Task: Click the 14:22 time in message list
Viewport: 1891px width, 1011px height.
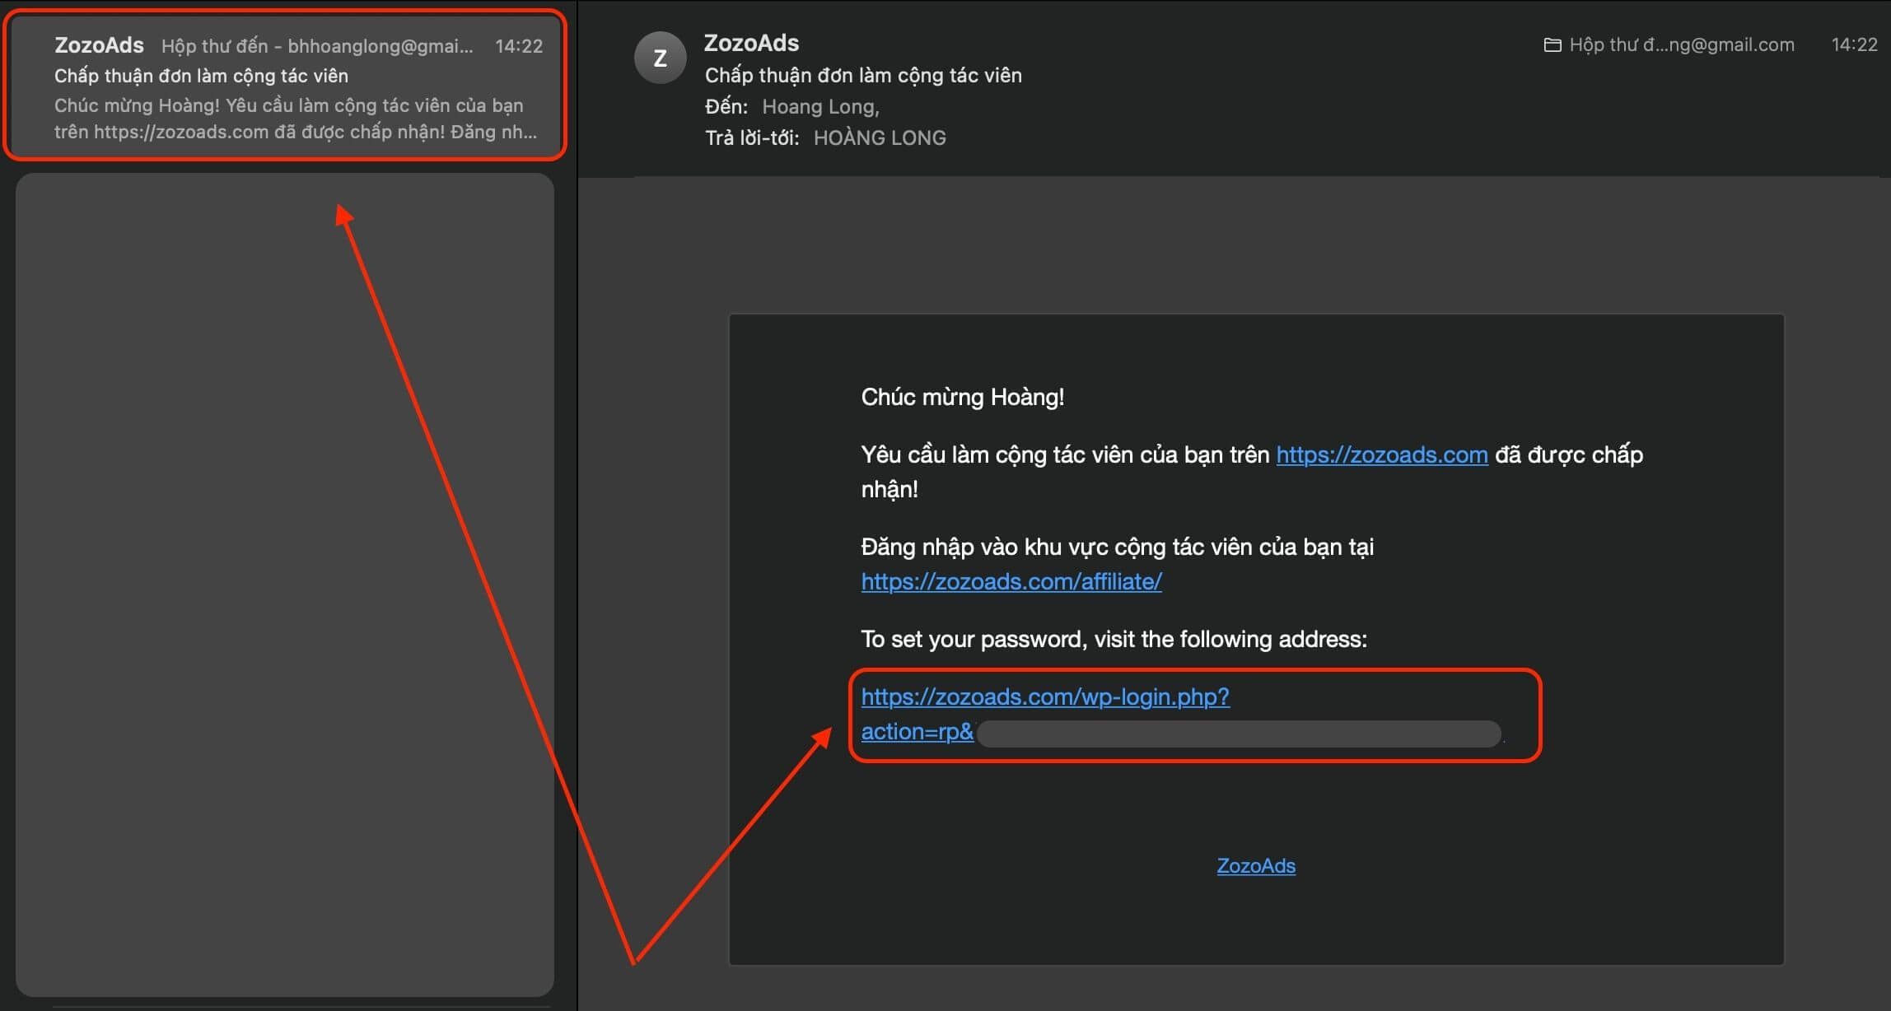Action: coord(519,46)
